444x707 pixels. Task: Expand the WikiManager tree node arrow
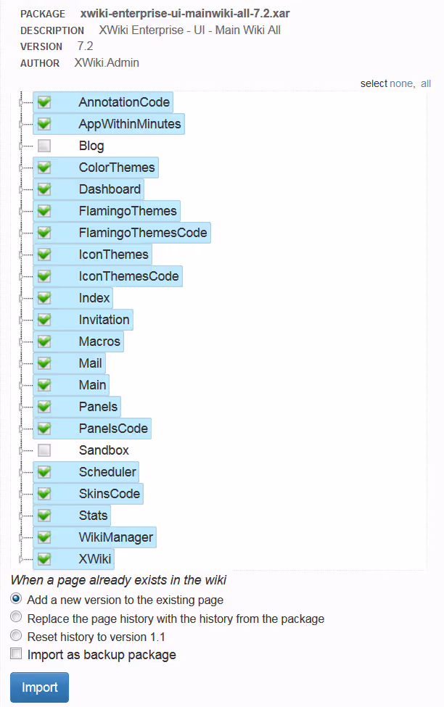(x=21, y=537)
